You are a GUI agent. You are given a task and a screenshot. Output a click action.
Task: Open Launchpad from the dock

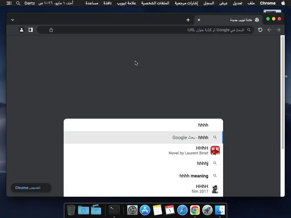(x=207, y=210)
